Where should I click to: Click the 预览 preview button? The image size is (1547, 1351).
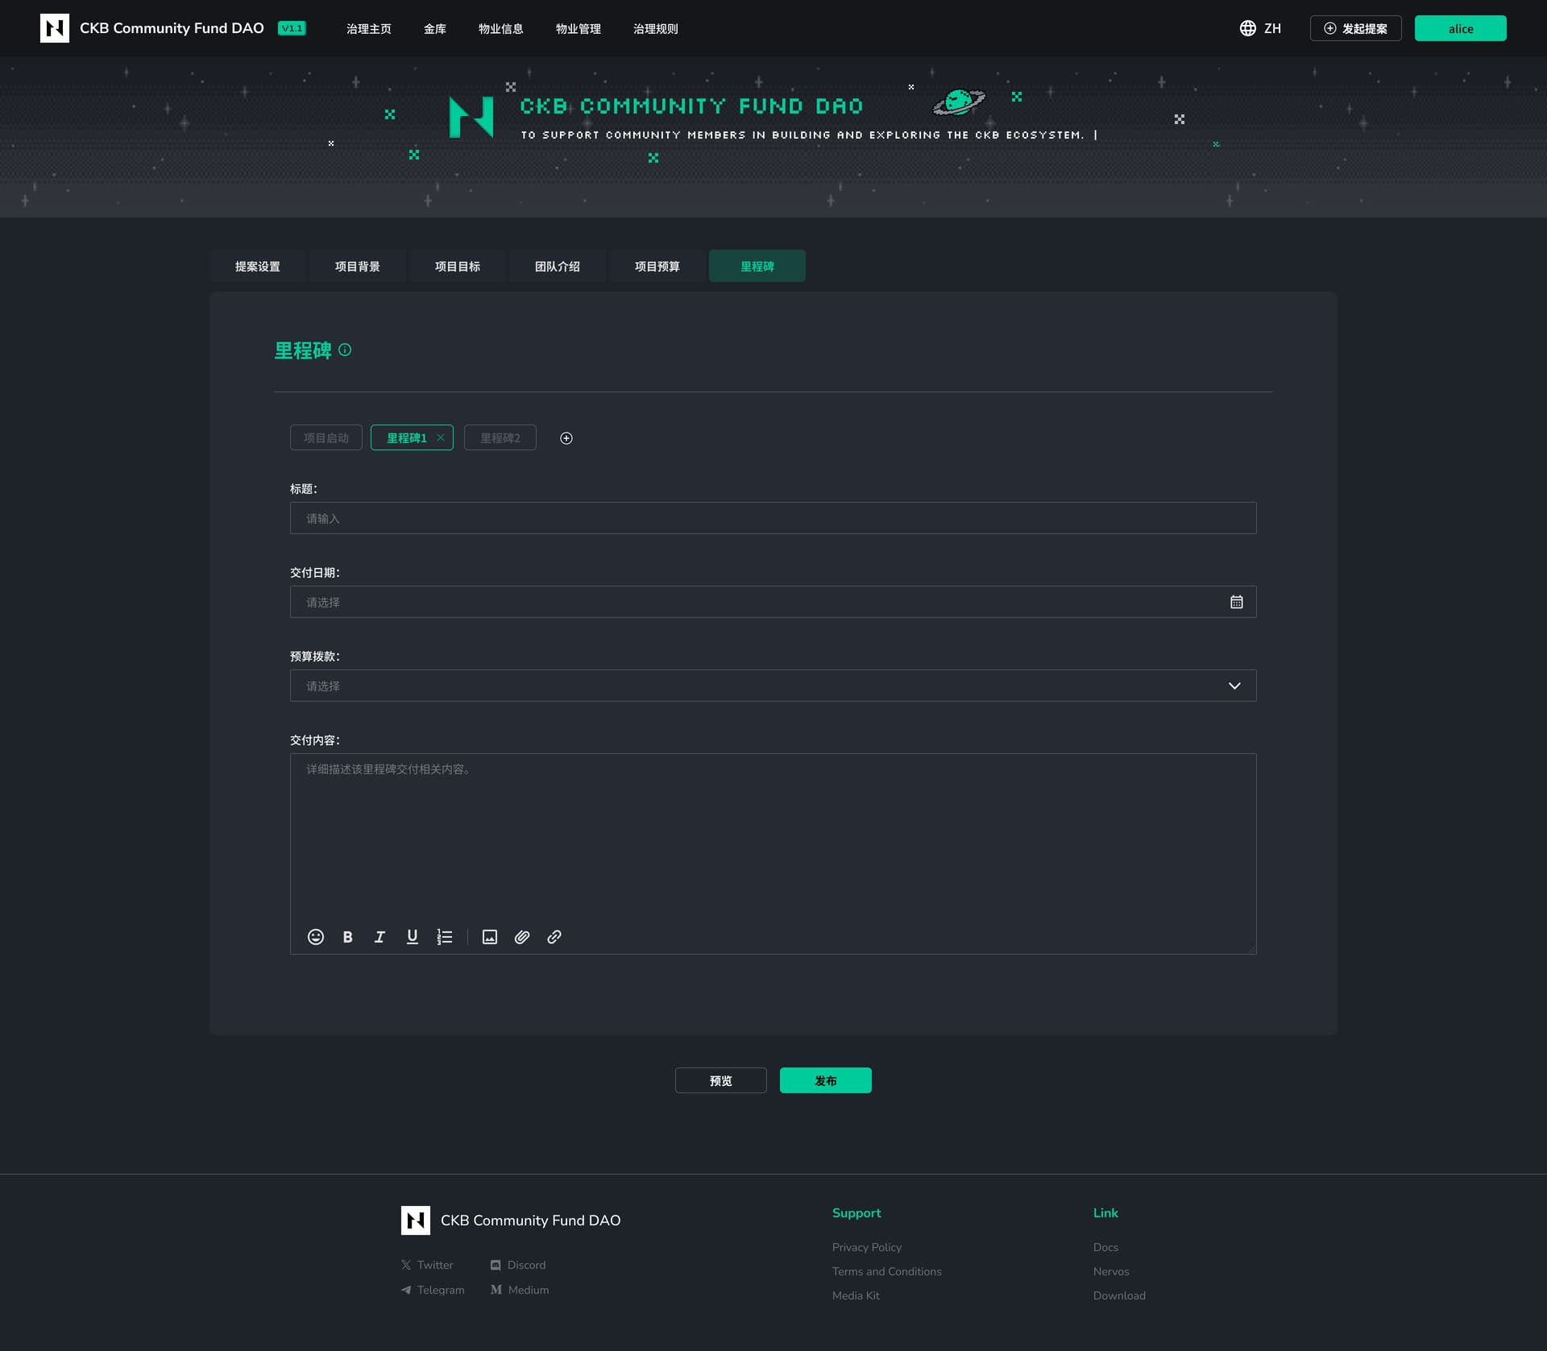720,1080
